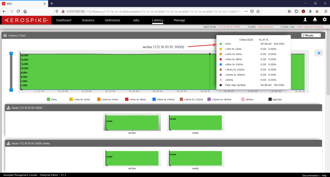330x177 pixels.
Task: Click the bottom handle of chart zoom slider
Action: [x=11, y=90]
